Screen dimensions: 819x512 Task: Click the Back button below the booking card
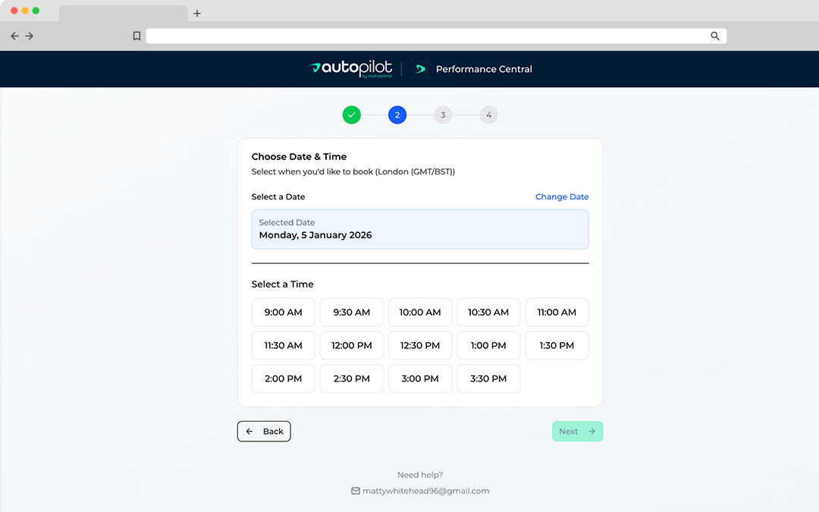tap(264, 431)
